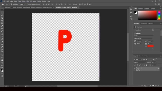The image size is (162, 91).
Task: Open the File menu
Action: [x=5, y=1]
